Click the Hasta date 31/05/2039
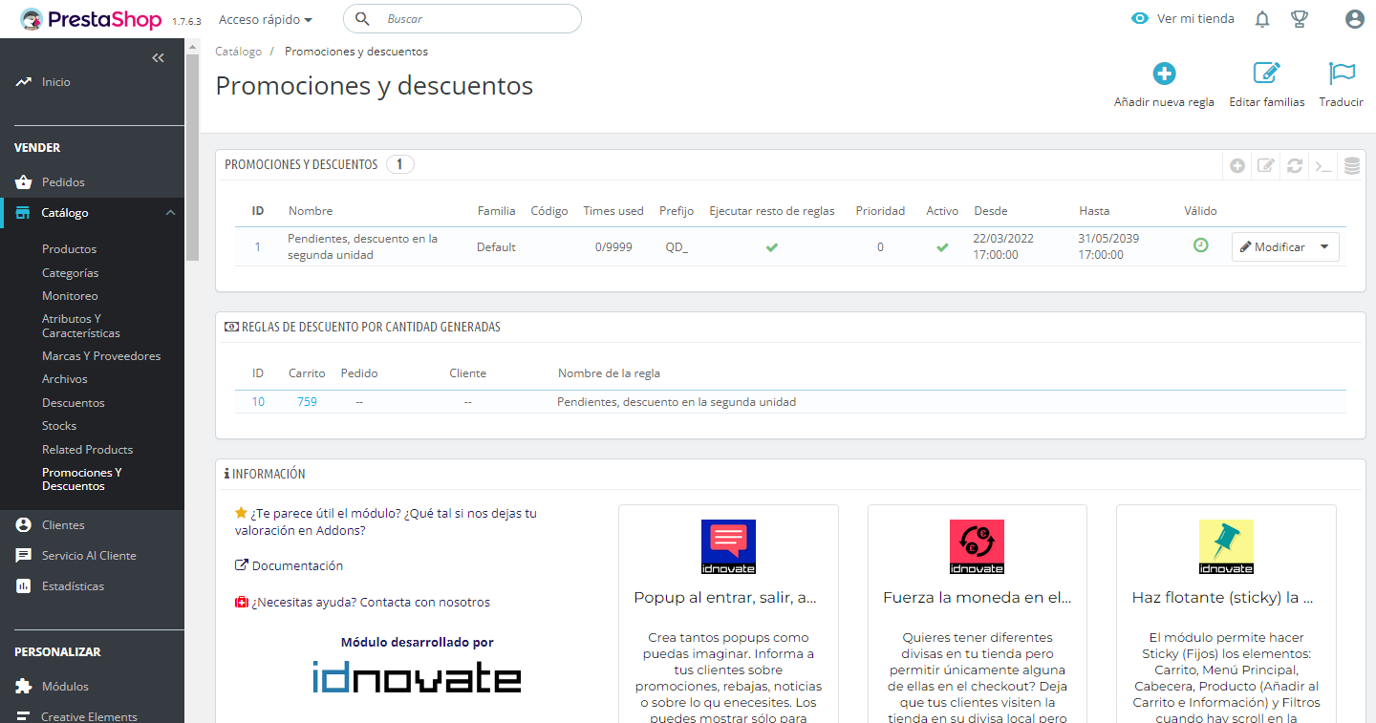 click(x=1108, y=246)
